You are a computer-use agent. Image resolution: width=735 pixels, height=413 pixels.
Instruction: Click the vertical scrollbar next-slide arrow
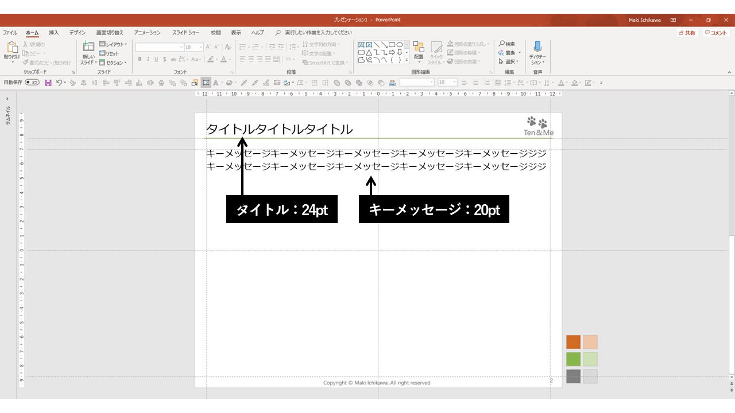732,391
